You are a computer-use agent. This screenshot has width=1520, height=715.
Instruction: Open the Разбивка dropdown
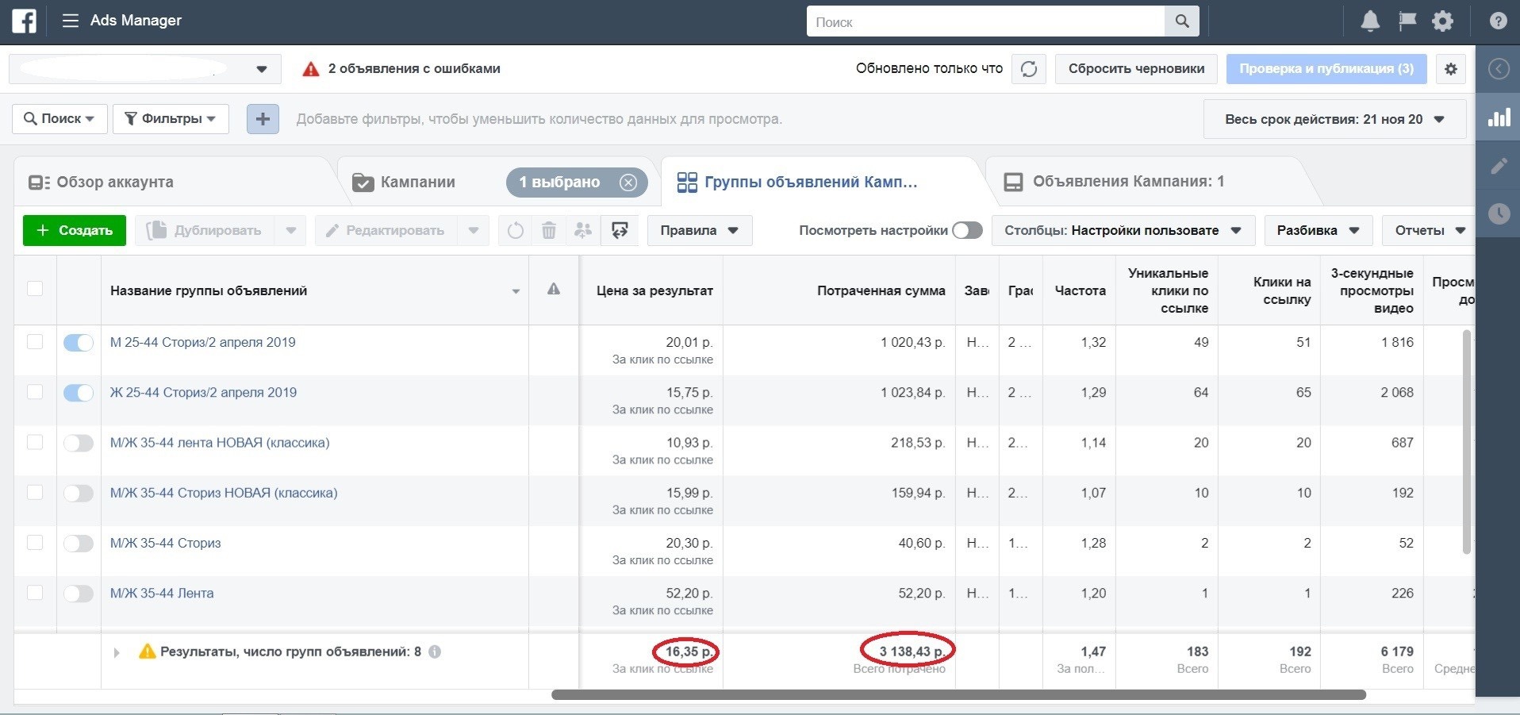coord(1318,230)
